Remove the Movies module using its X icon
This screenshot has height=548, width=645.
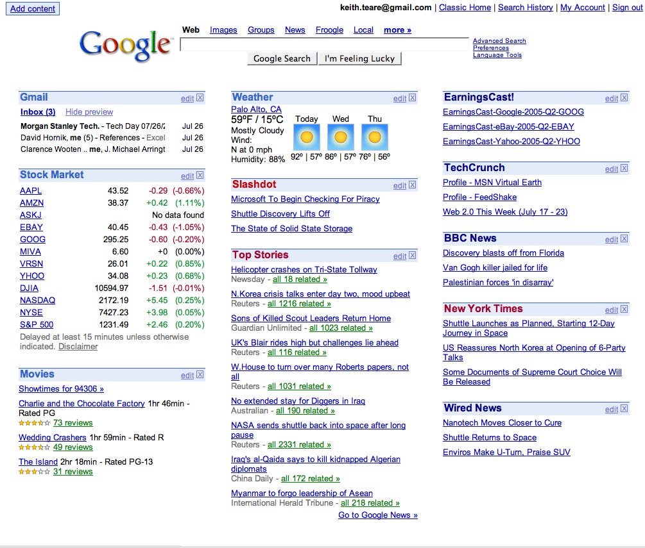coord(200,375)
